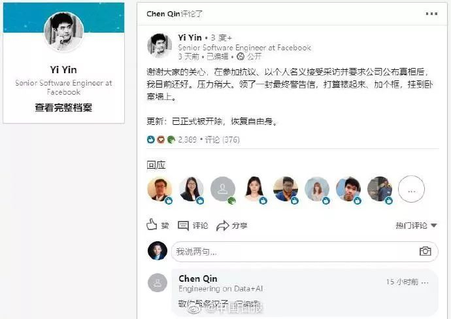This screenshot has height=319, width=451.
Task: Click the last reactor avatar before the ellipsis
Action: (380, 189)
